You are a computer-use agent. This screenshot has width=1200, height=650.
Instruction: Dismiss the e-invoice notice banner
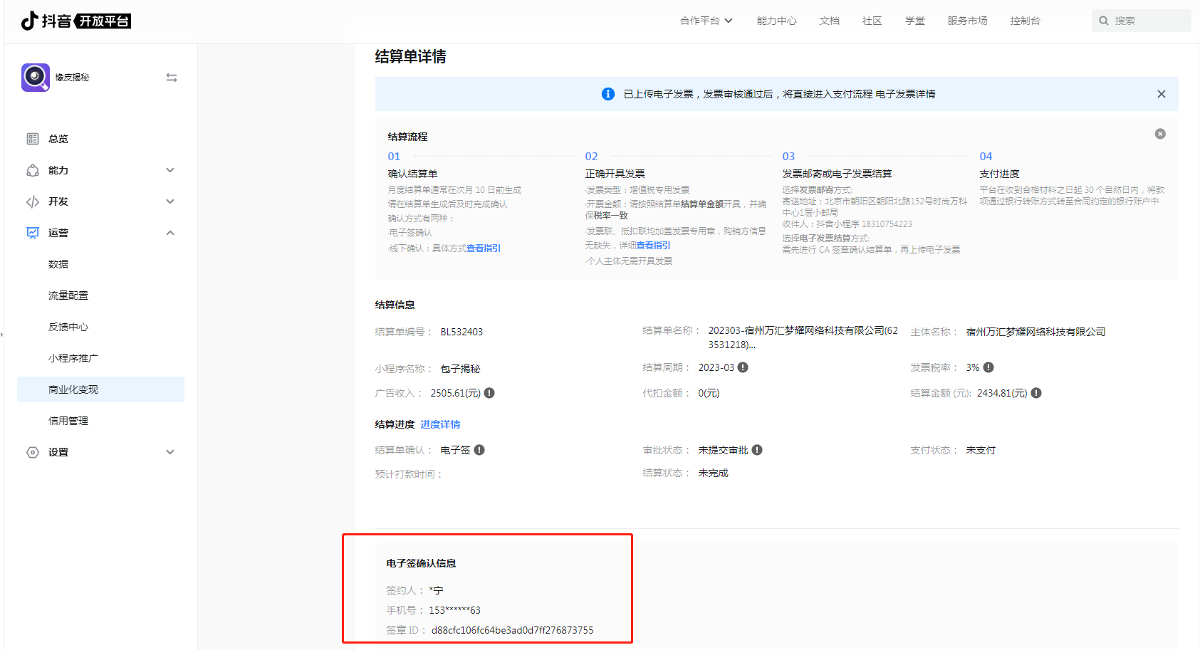tap(1162, 94)
